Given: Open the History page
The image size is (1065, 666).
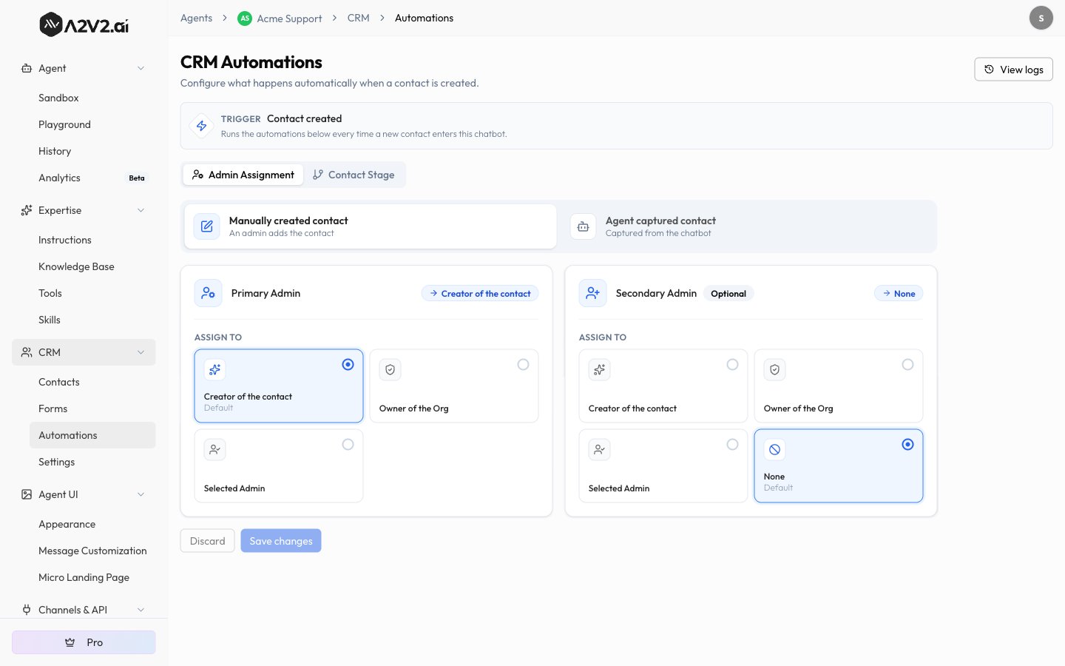Looking at the screenshot, I should [92, 151].
